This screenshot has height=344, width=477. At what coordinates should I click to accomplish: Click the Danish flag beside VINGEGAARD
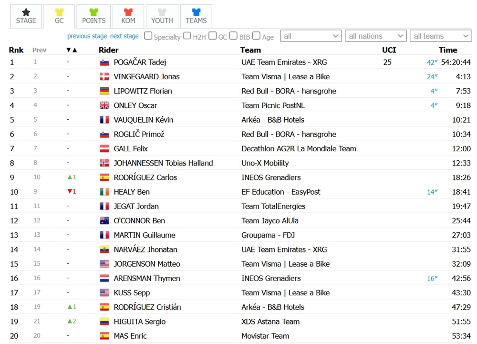[104, 77]
